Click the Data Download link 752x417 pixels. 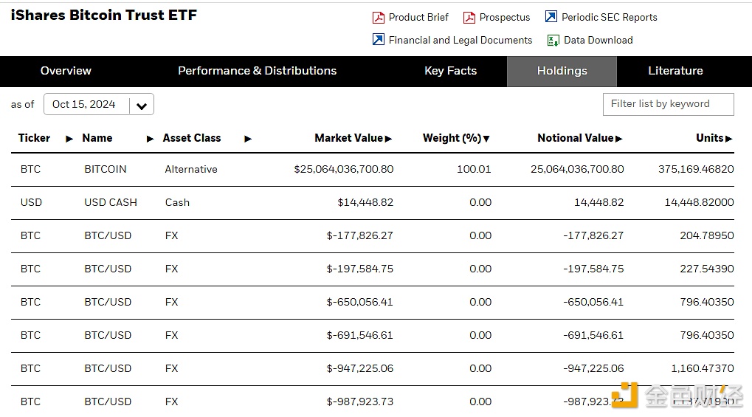598,41
